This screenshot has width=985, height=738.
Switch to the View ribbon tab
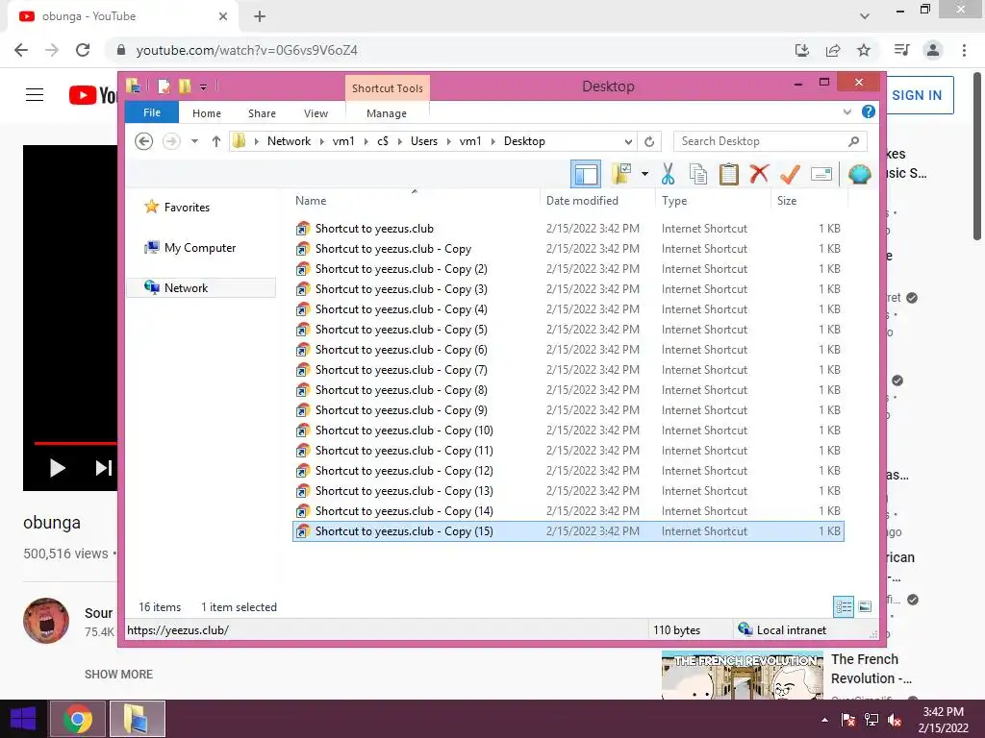(x=316, y=113)
